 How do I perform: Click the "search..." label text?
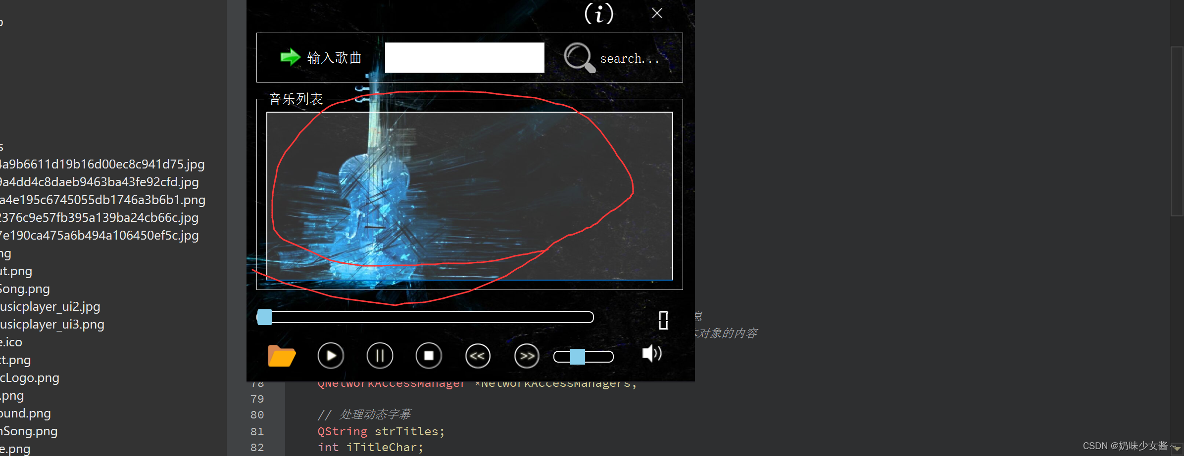[x=629, y=59]
